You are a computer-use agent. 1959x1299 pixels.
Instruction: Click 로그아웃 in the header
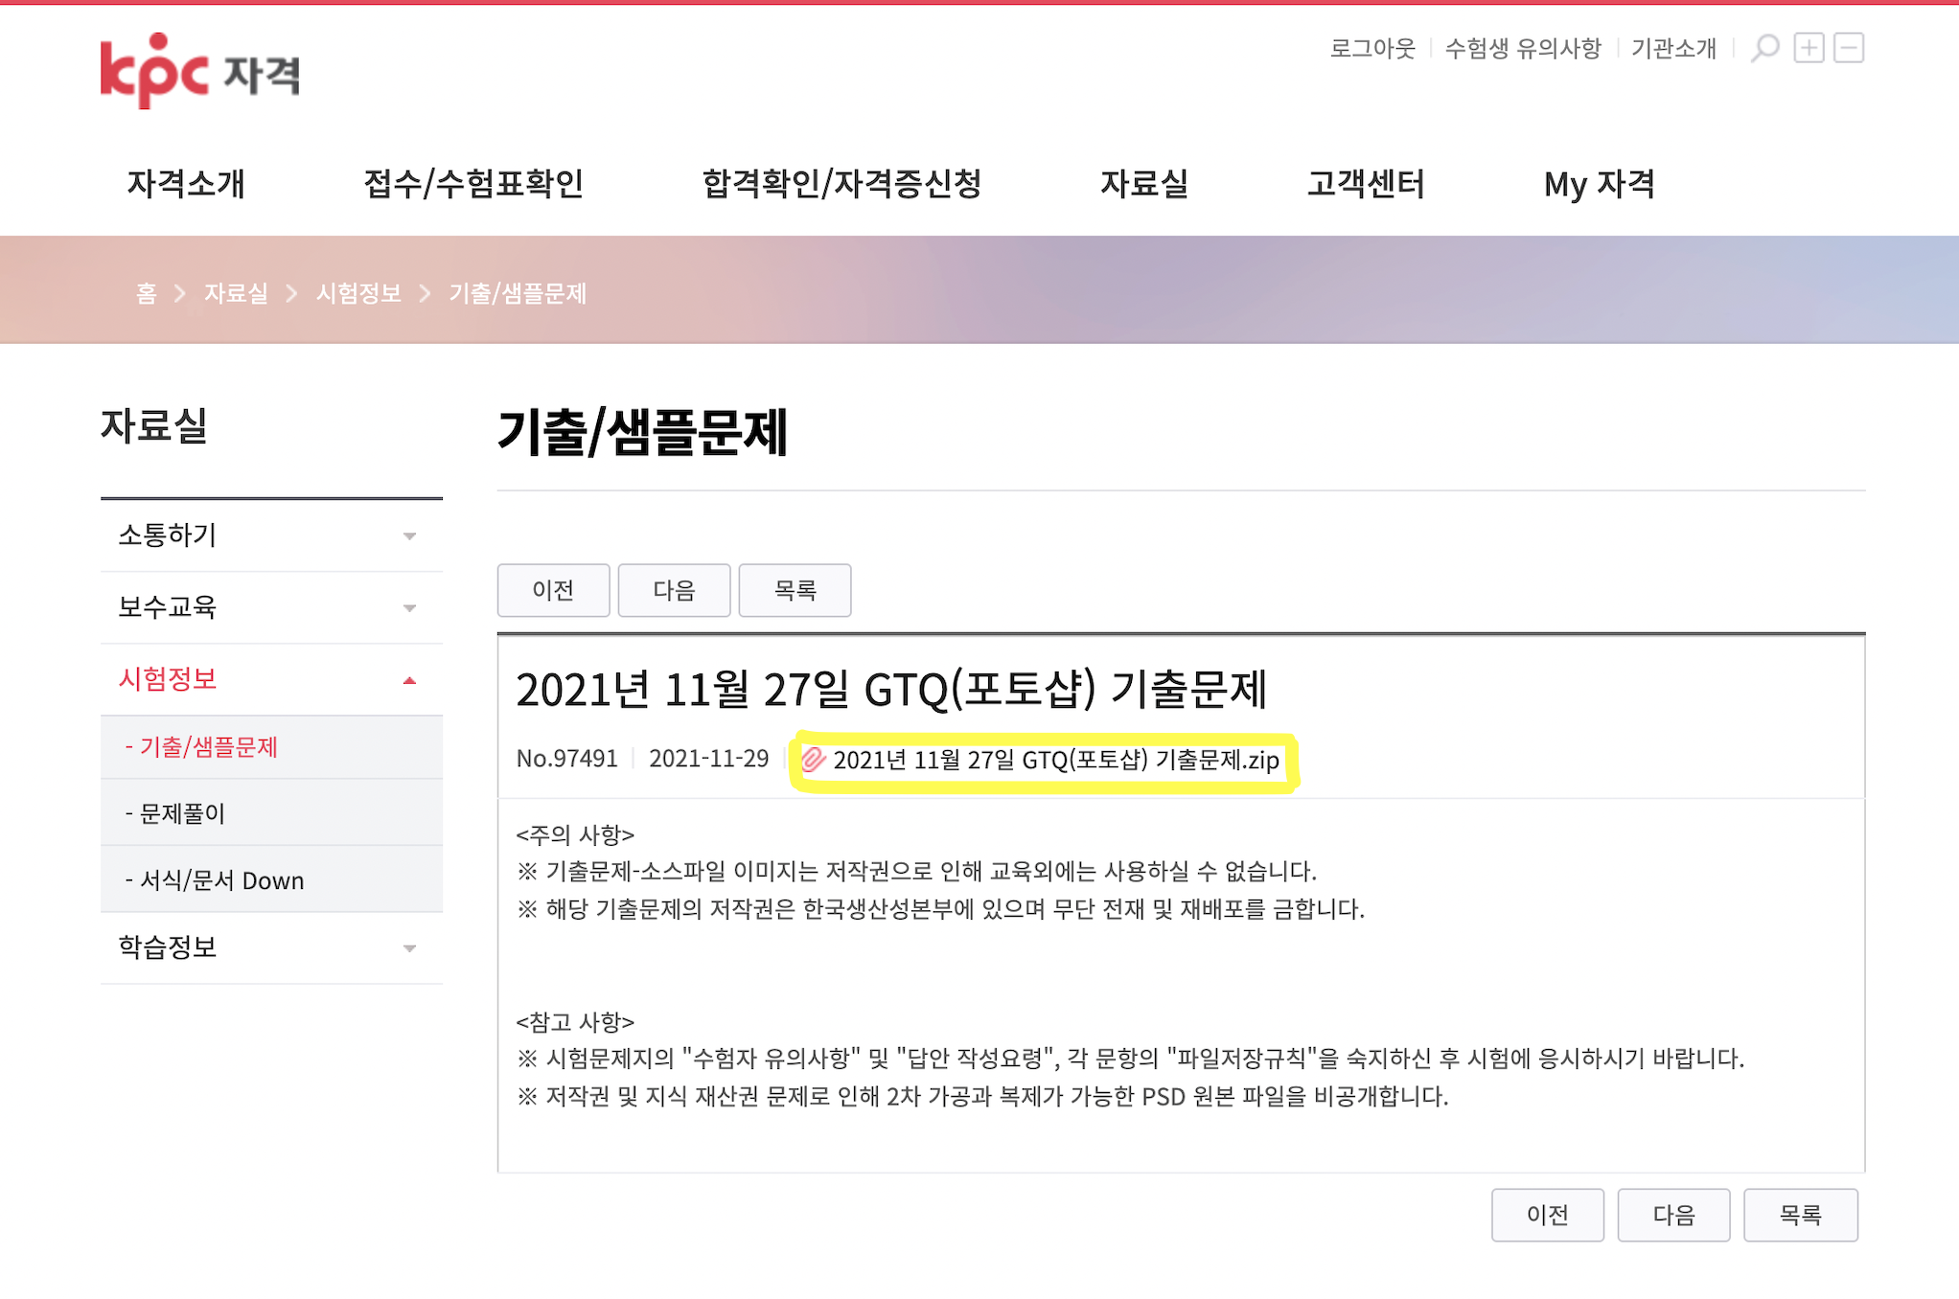(1371, 48)
